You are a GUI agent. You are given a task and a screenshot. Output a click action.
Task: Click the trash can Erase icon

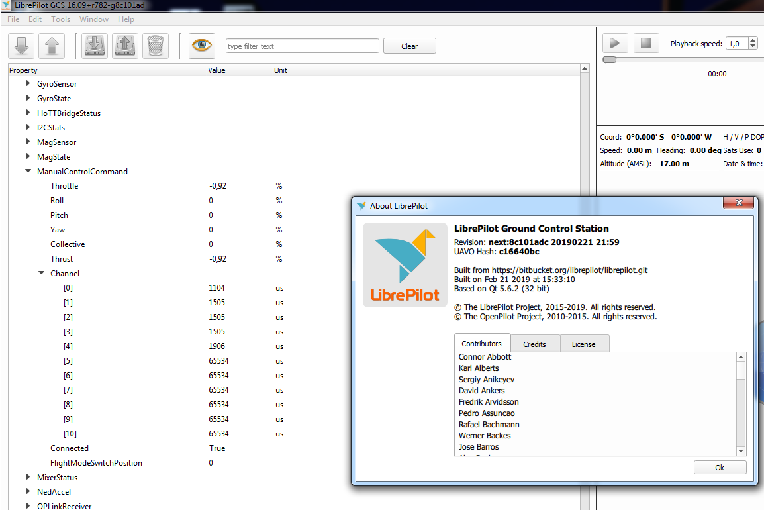pos(156,46)
